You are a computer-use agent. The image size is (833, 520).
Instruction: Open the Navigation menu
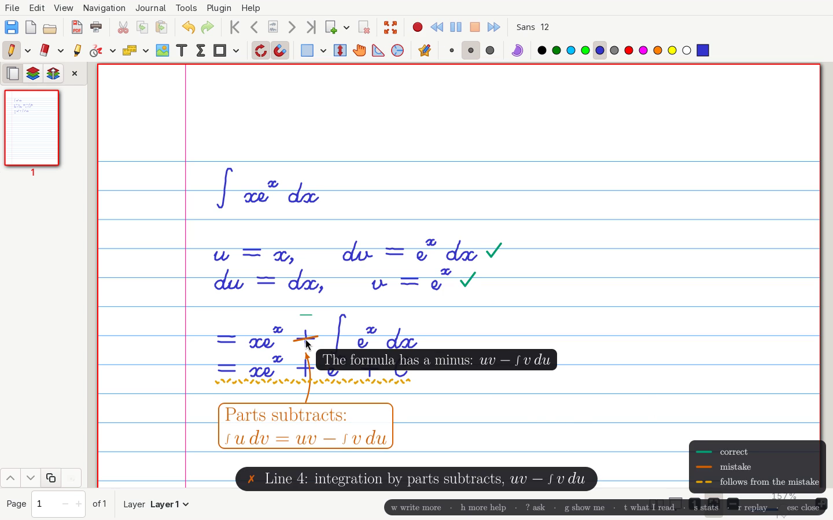point(104,8)
